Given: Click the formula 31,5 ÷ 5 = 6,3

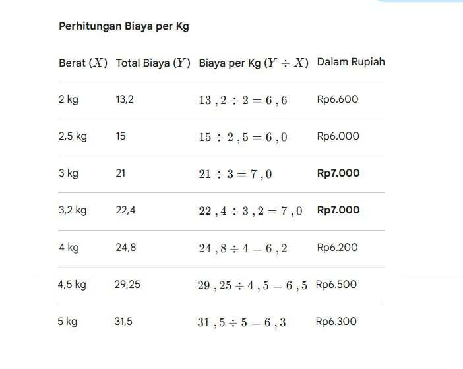Looking at the screenshot, I should (x=242, y=323).
